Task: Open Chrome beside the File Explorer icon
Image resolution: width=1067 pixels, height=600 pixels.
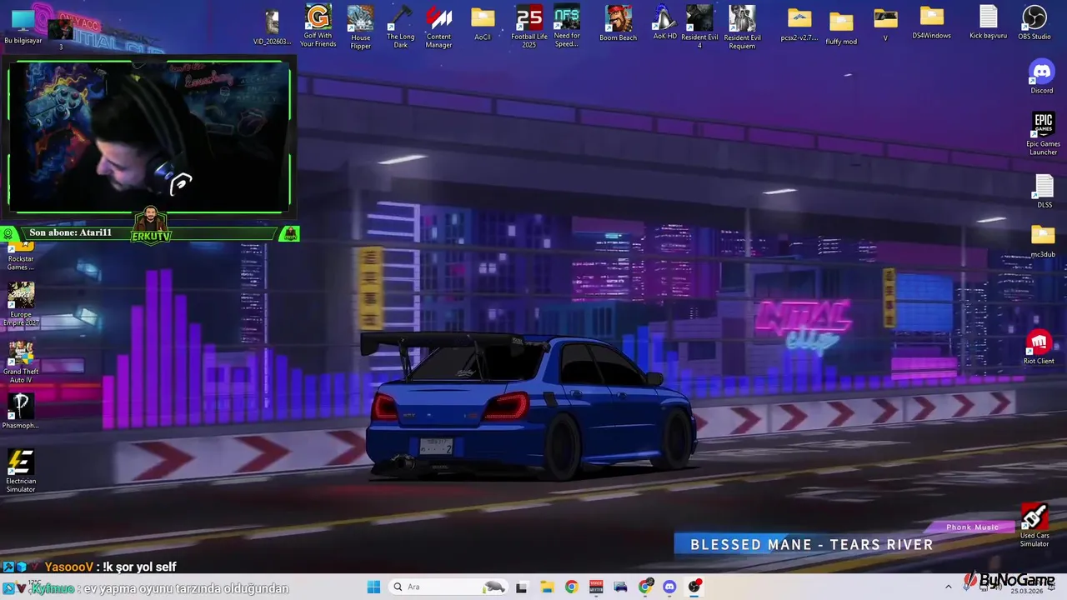Action: (571, 587)
